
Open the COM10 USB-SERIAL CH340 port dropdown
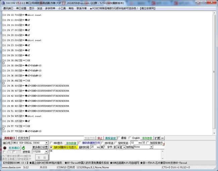coord(46,143)
